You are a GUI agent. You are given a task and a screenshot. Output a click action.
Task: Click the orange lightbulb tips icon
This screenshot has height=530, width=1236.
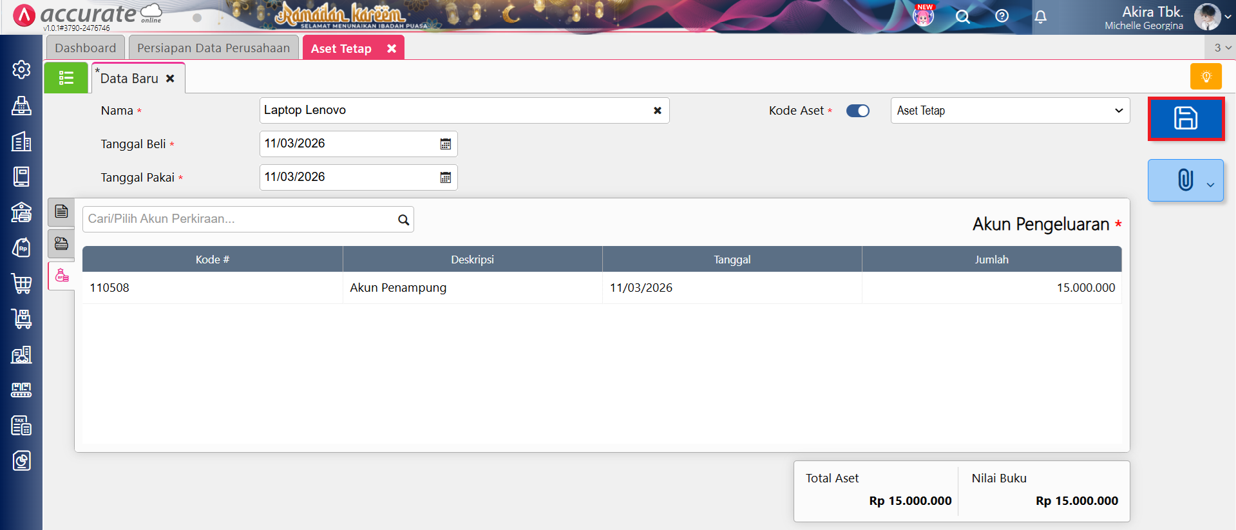point(1206,77)
